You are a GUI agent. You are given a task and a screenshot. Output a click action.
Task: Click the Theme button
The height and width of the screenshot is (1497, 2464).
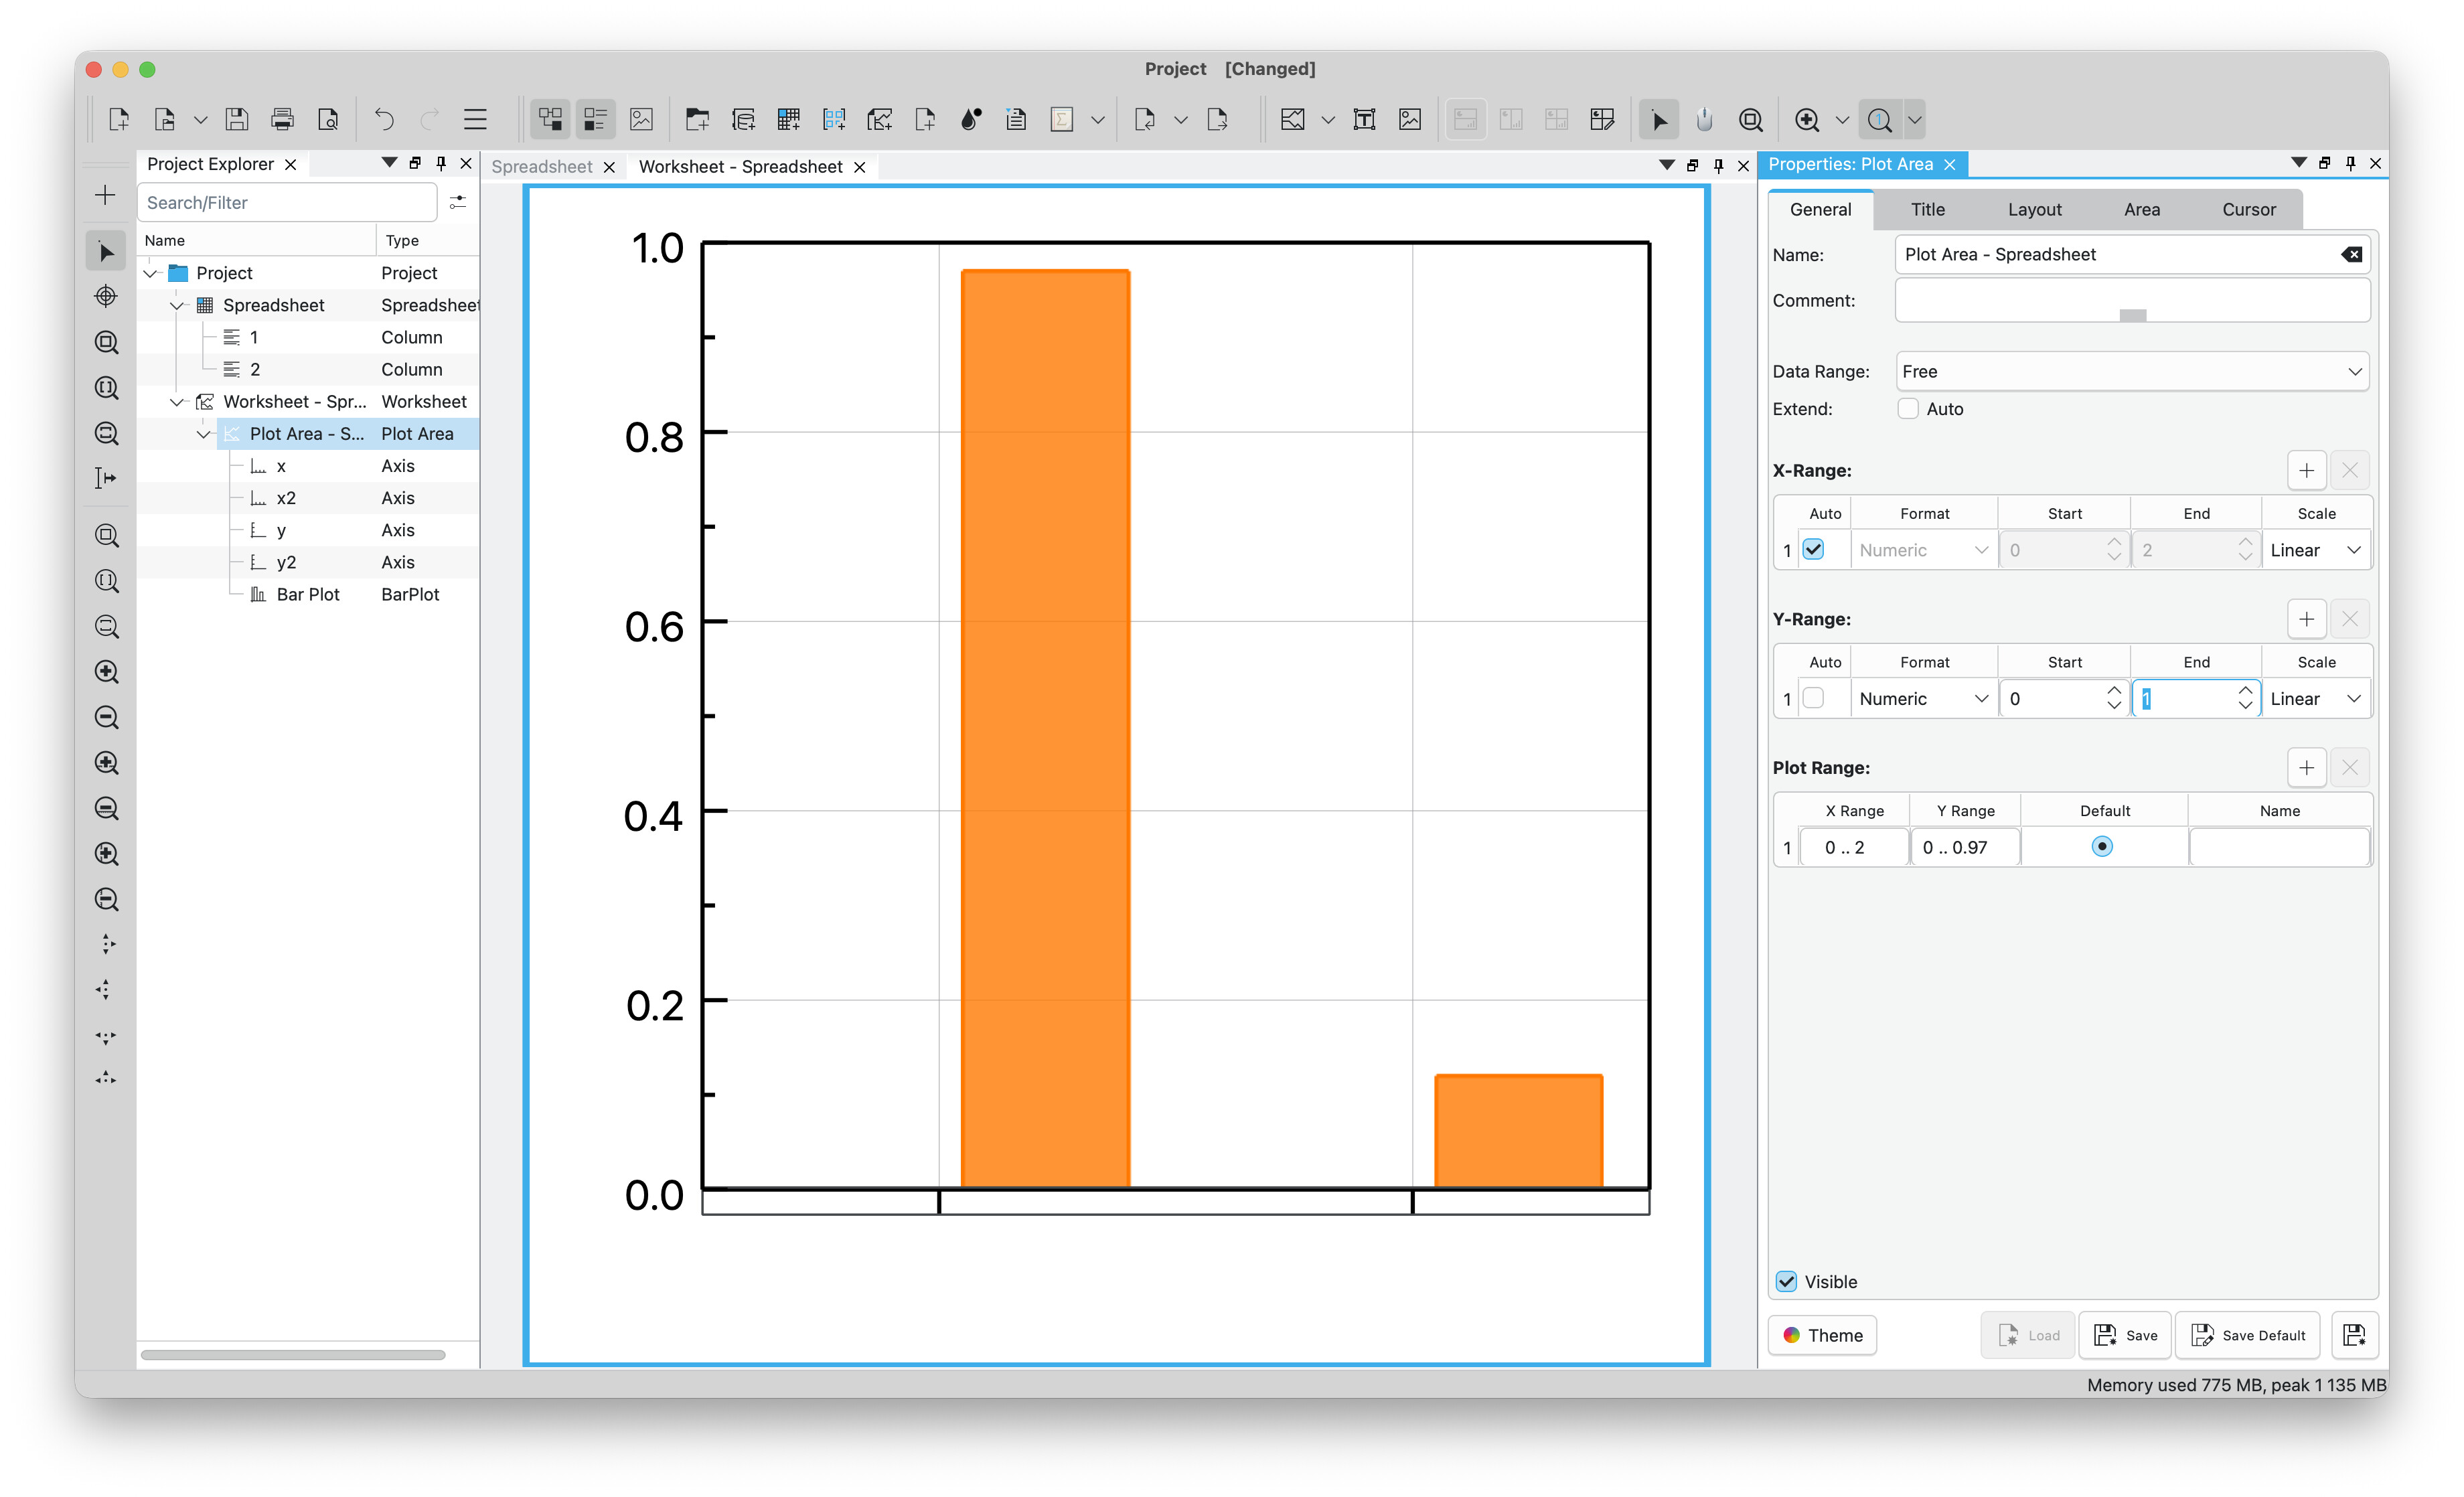click(1822, 1335)
